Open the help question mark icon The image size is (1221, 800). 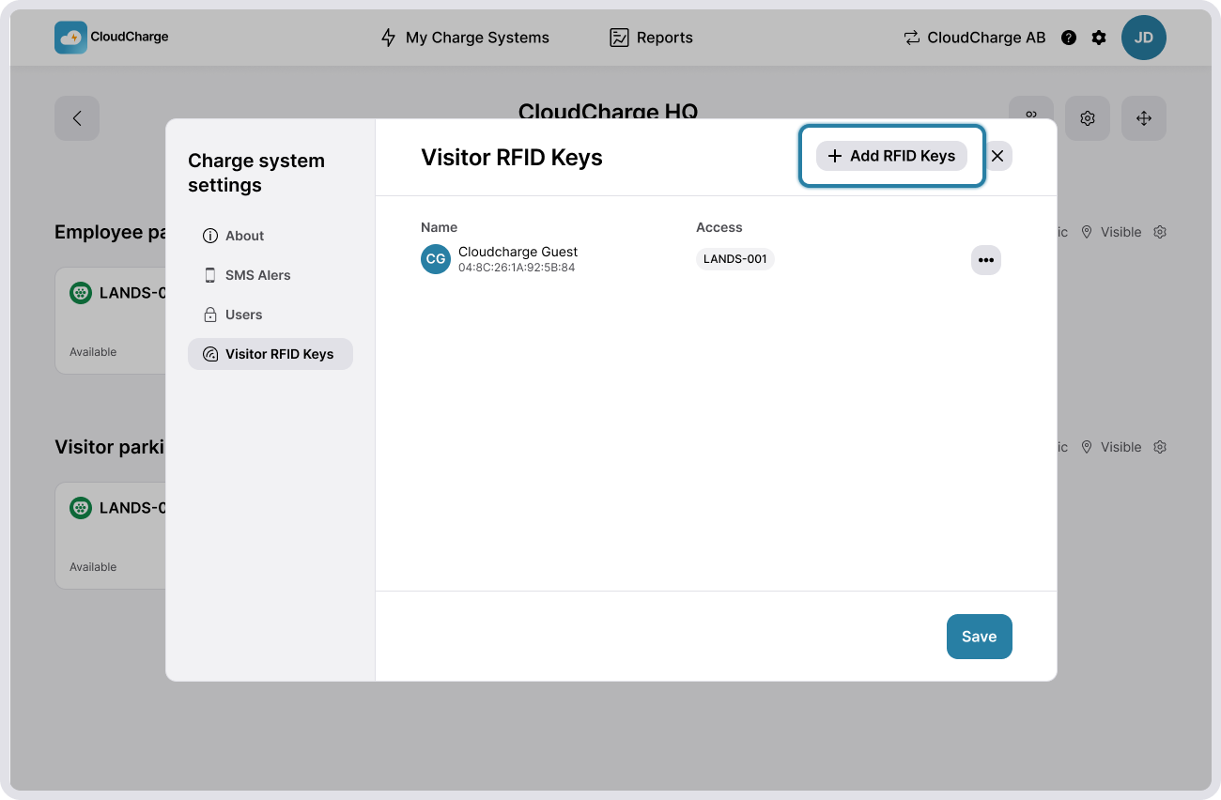tap(1069, 38)
